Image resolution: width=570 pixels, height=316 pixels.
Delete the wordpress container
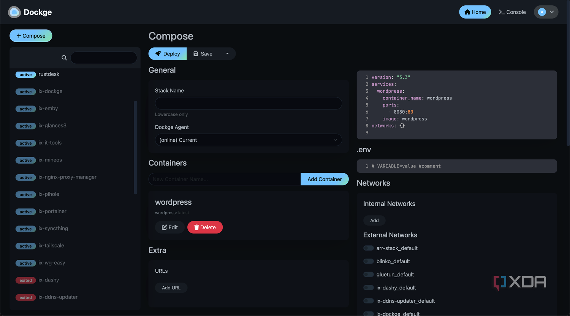pyautogui.click(x=205, y=227)
